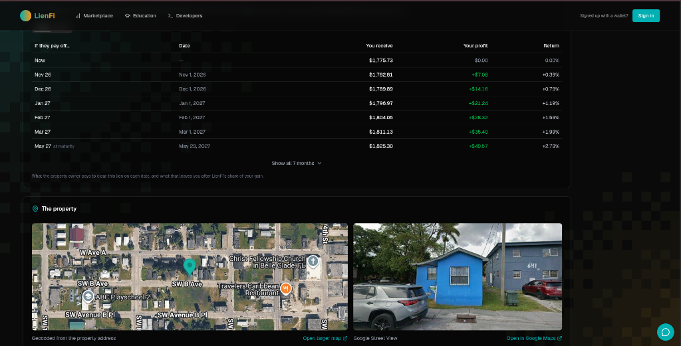Click the 'Signed up with a wallet?' text

click(x=604, y=16)
